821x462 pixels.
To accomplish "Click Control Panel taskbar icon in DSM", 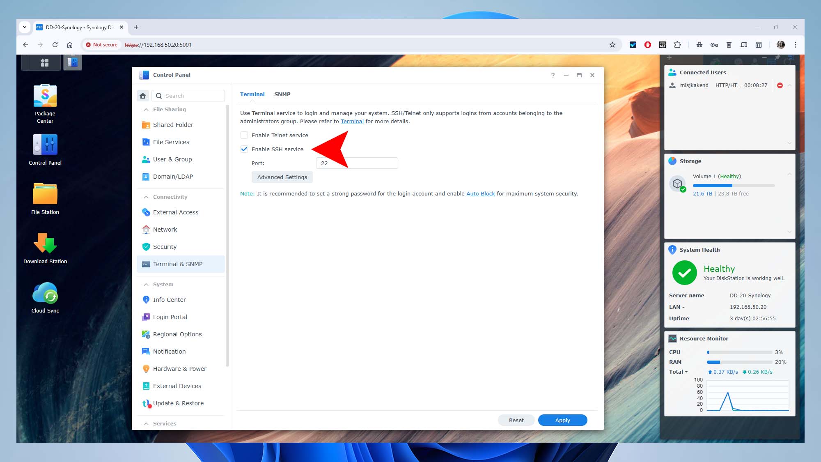I will 73,62.
